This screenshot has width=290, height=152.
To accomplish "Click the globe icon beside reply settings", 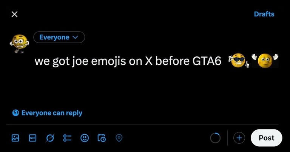I will point(16,113).
